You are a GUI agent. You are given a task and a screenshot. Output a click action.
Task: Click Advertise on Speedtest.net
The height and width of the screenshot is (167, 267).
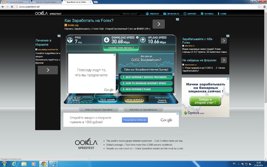click(x=143, y=110)
